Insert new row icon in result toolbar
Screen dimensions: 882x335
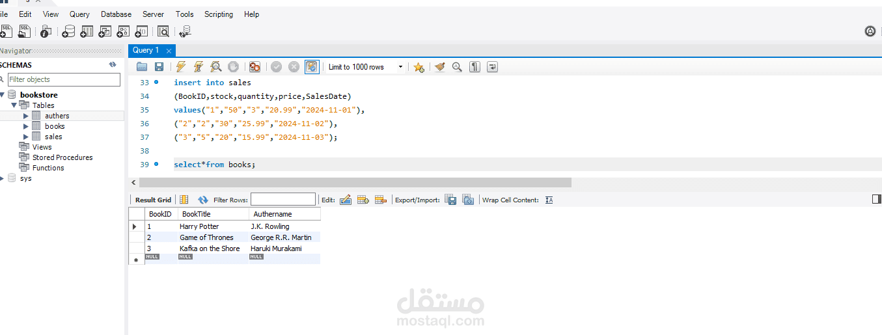pyautogui.click(x=363, y=200)
